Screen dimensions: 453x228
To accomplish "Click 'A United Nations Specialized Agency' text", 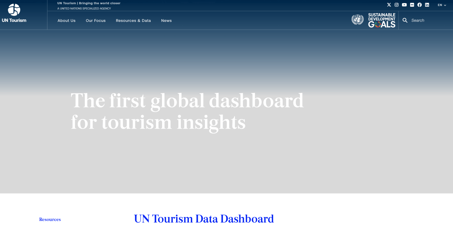I will coord(84,8).
